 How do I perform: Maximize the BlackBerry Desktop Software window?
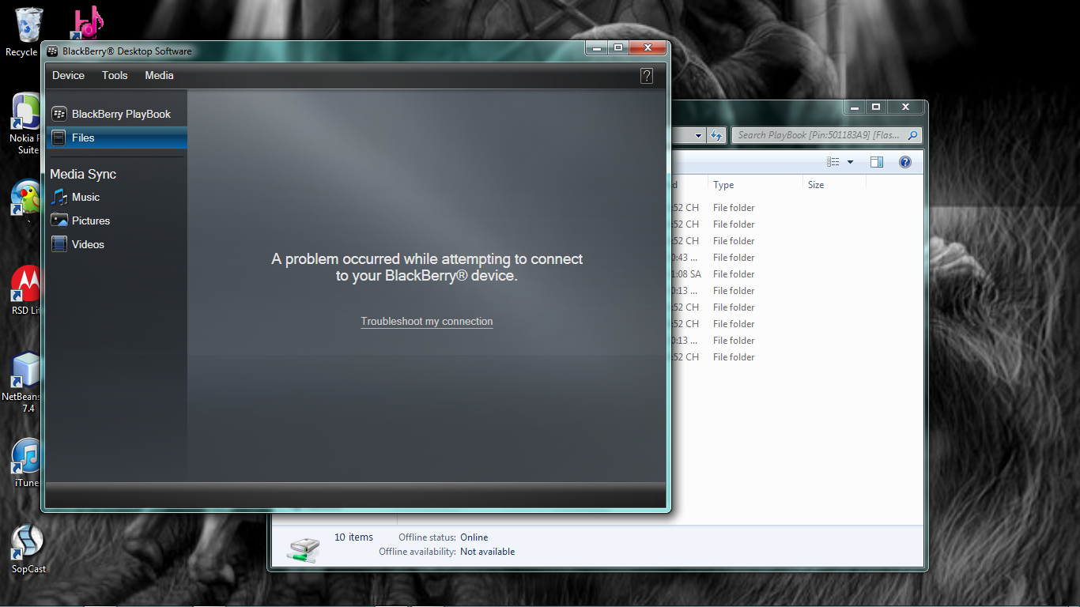pos(618,48)
